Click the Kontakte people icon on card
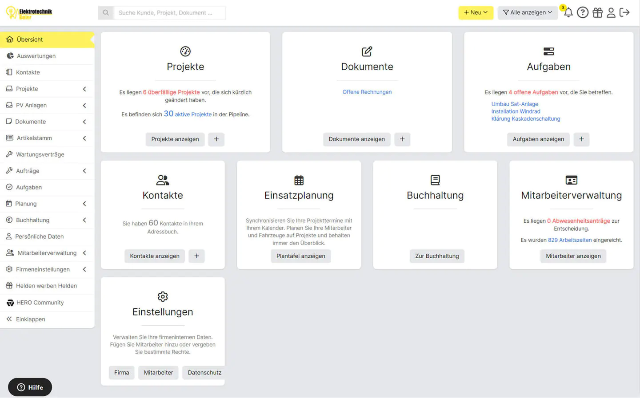 pyautogui.click(x=163, y=180)
